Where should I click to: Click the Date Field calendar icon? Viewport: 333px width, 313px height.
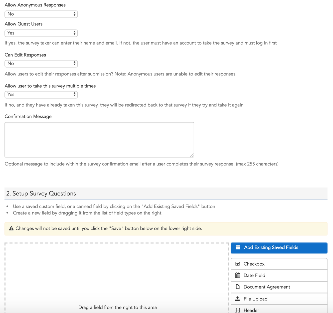[x=238, y=275]
